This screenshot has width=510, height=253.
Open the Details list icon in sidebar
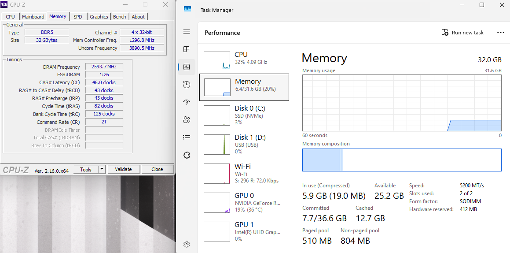pos(187,138)
